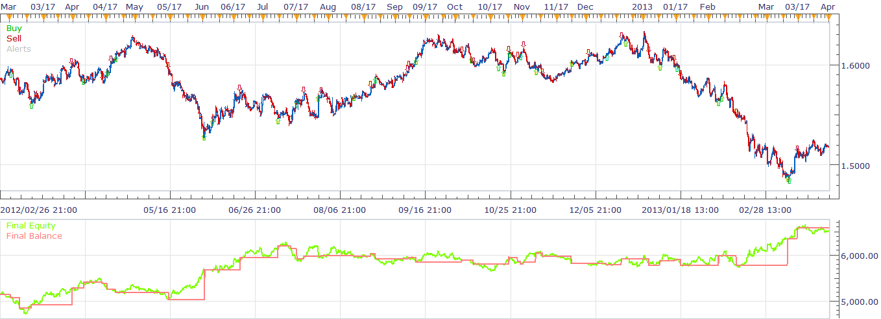Click the orange marker below the Aug label
Image resolution: width=881 pixels, height=319 pixels.
(x=328, y=16)
